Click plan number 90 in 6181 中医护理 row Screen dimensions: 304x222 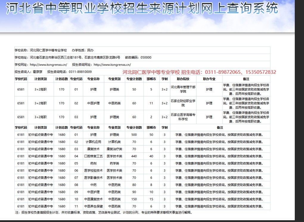pyautogui.click(x=134, y=192)
